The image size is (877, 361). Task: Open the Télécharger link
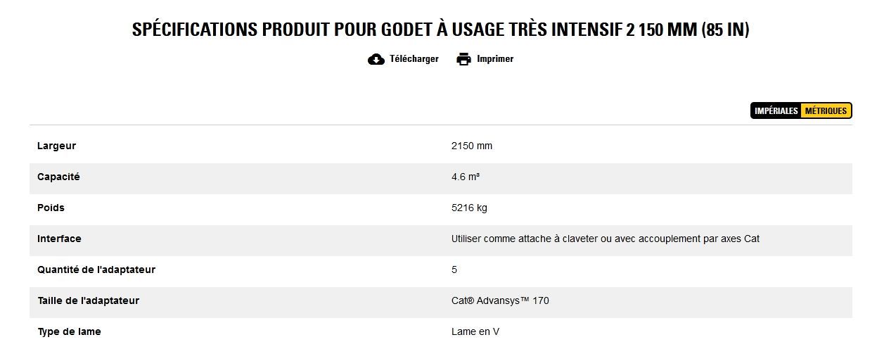414,59
